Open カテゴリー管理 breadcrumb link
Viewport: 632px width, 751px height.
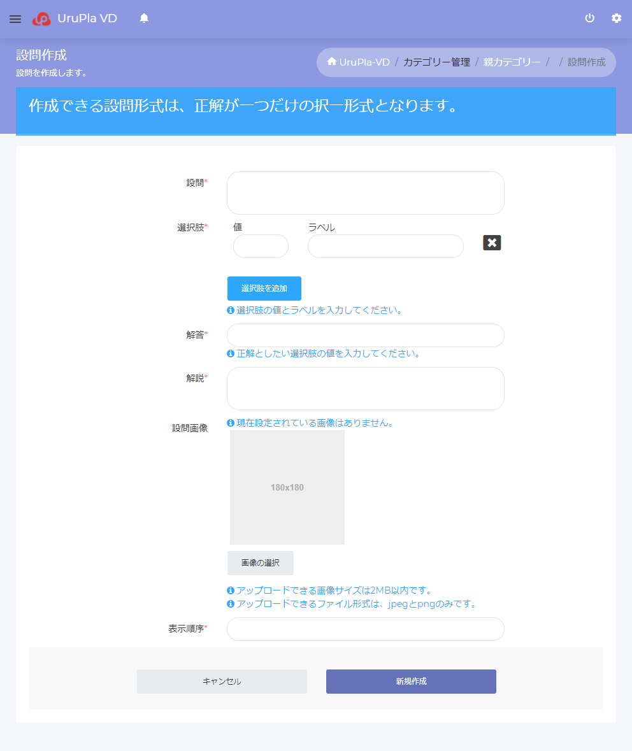pyautogui.click(x=436, y=62)
